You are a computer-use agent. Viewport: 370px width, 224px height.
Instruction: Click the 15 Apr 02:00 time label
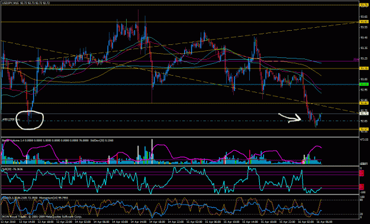click(x=194, y=222)
